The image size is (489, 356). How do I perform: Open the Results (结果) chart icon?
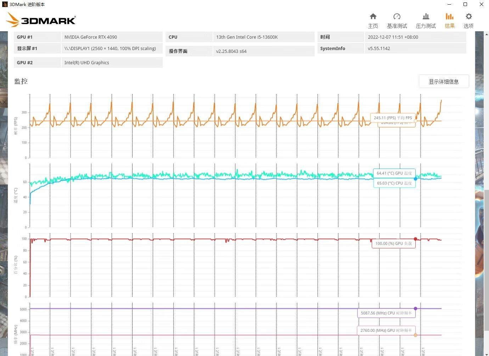tap(449, 16)
